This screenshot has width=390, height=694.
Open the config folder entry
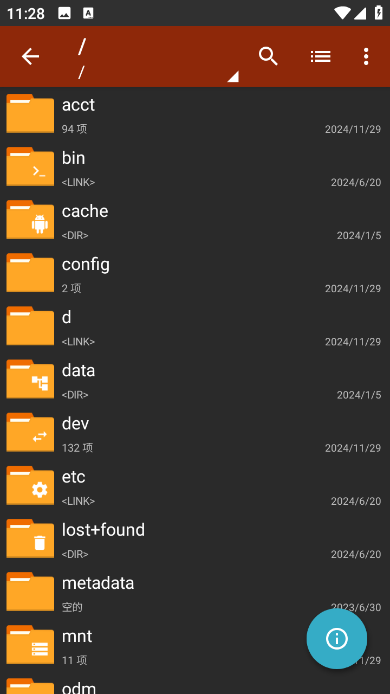[x=195, y=273]
